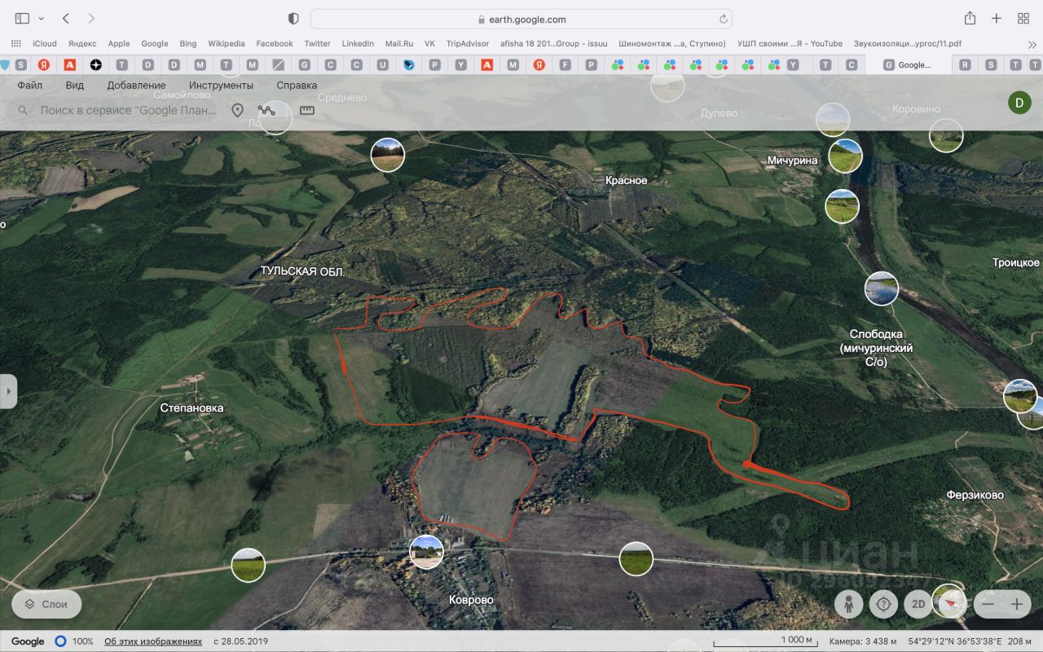
Task: Open the Вид menu
Action: click(x=75, y=85)
